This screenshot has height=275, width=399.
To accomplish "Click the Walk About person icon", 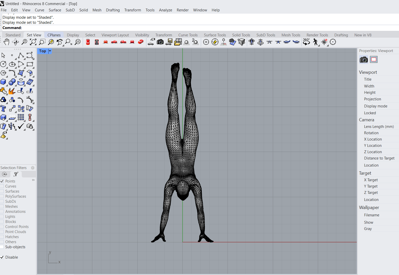I will (315, 42).
